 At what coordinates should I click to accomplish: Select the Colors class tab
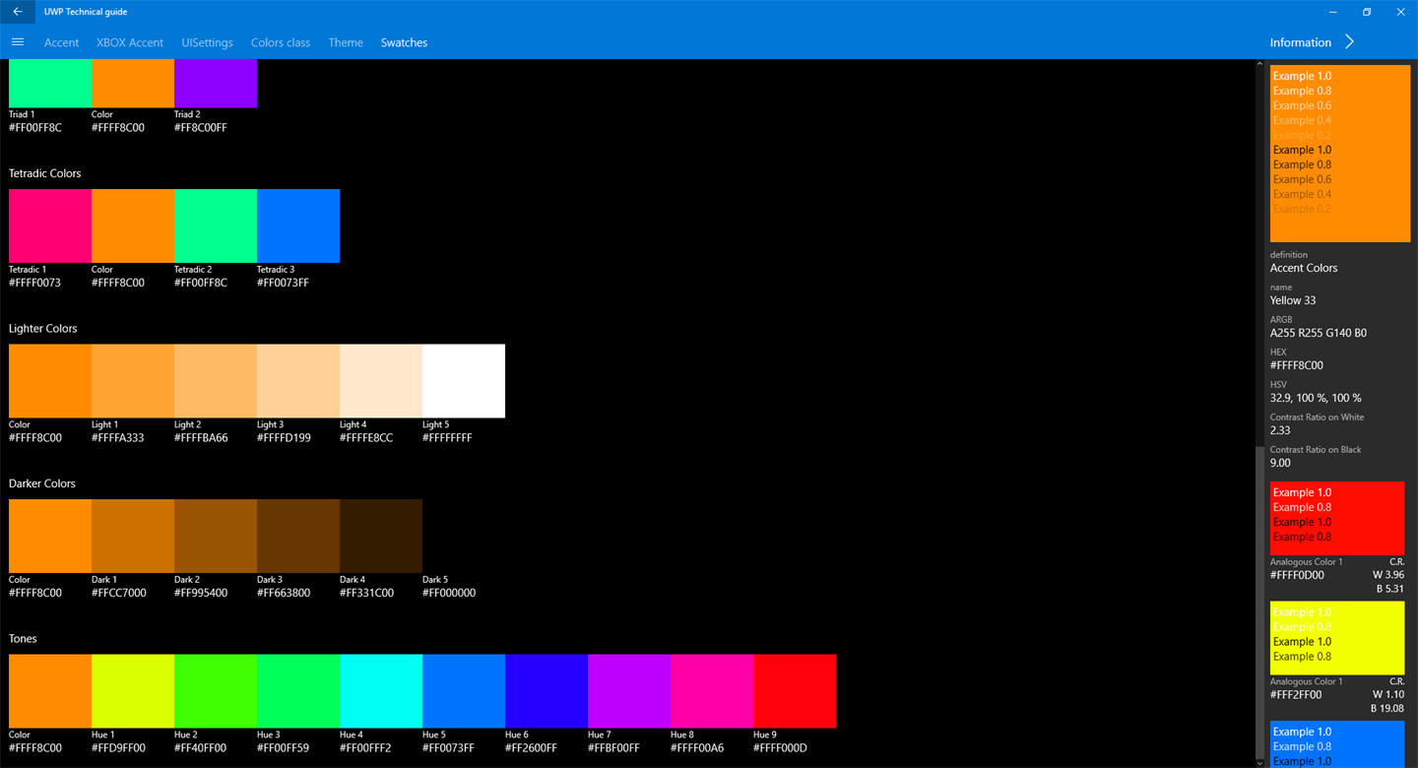point(281,42)
